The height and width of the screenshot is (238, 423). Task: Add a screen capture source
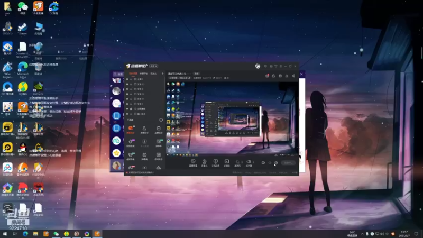pos(193,163)
